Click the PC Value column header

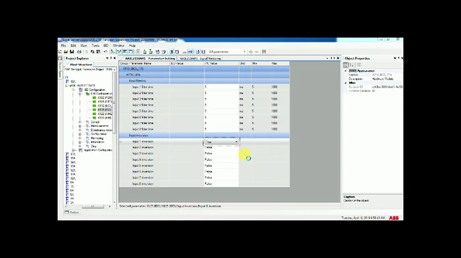[222, 63]
